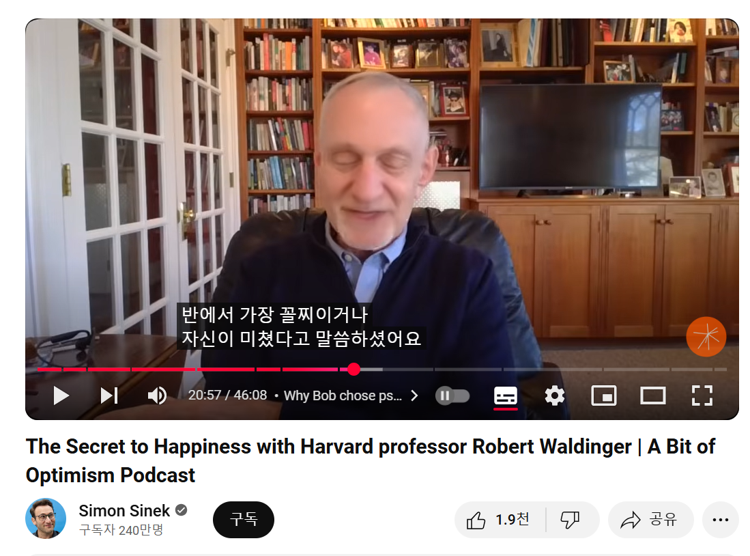750x556 pixels.
Task: Click the red progress bar scrubber
Action: (354, 370)
